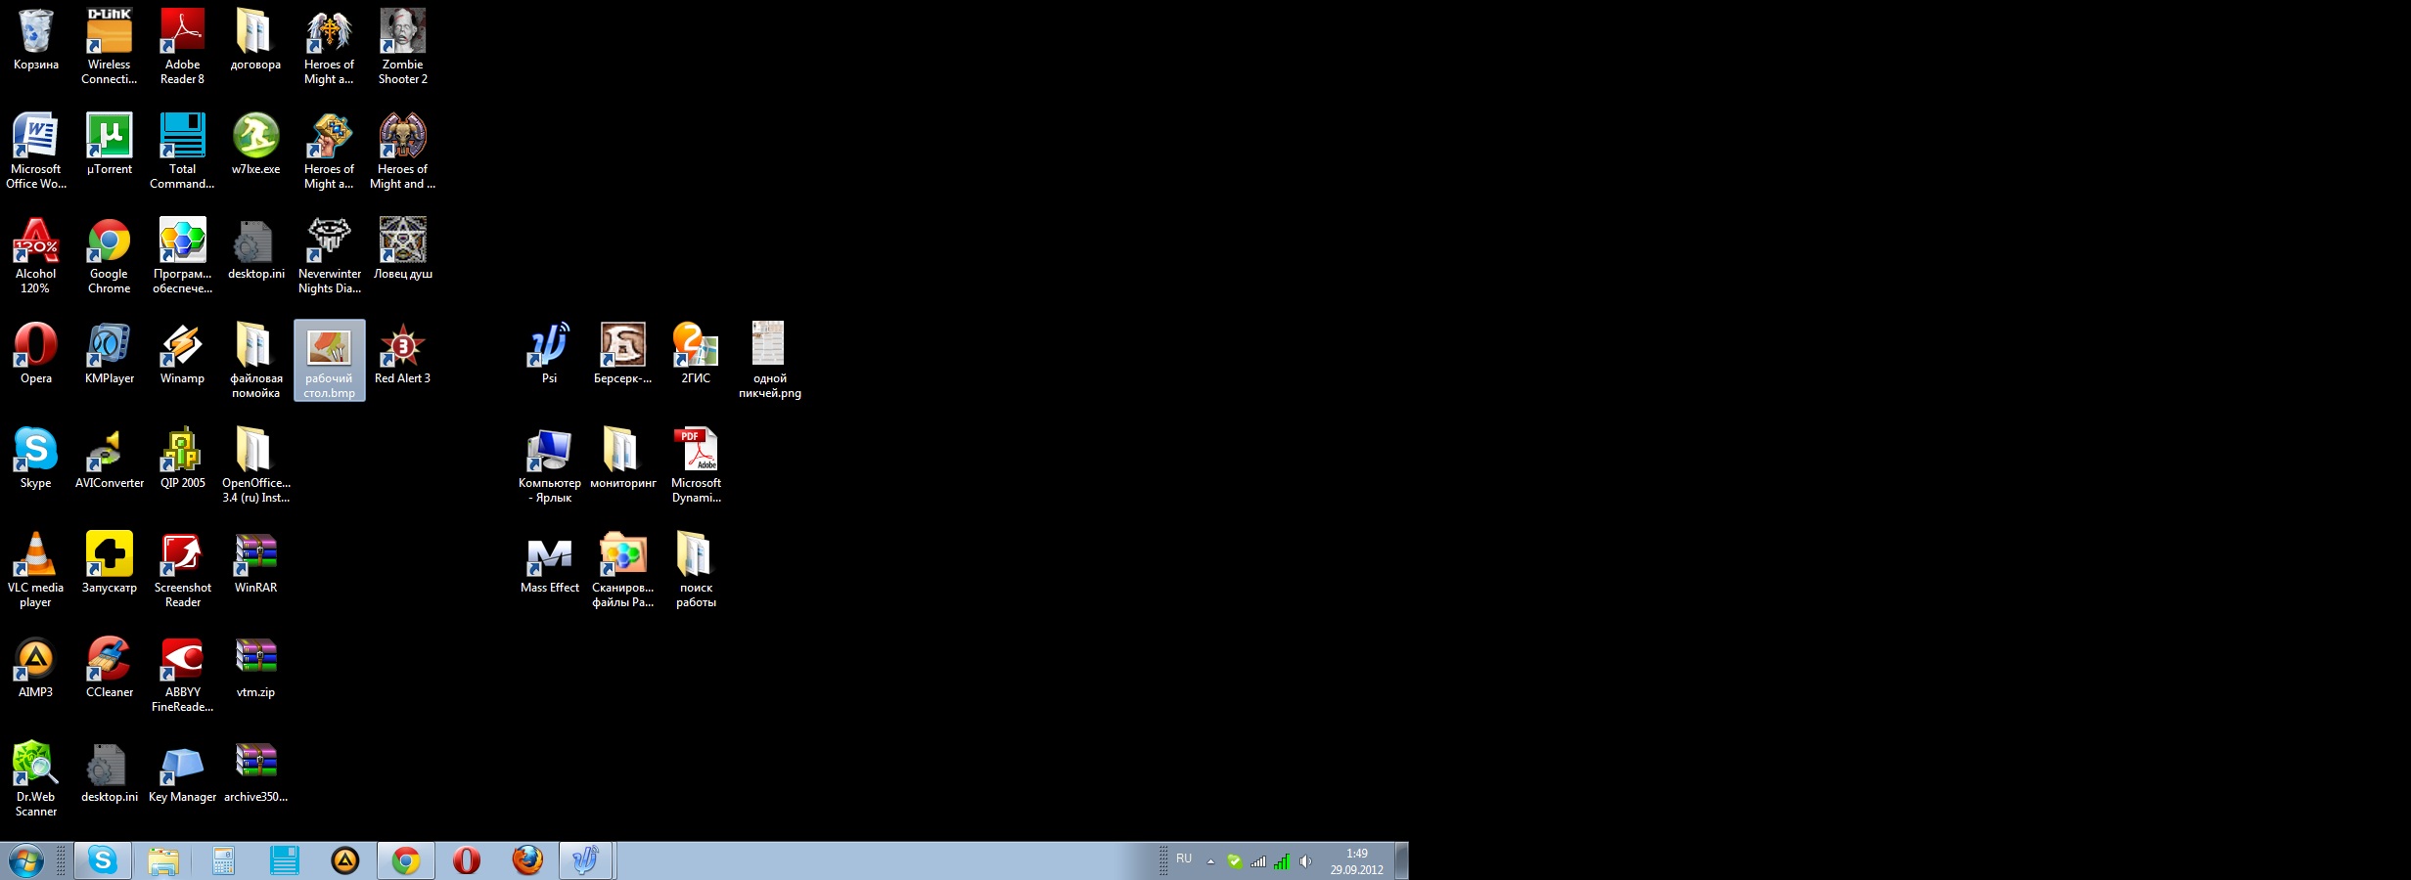Switch to Google Chrome in the taskbar

click(406, 860)
